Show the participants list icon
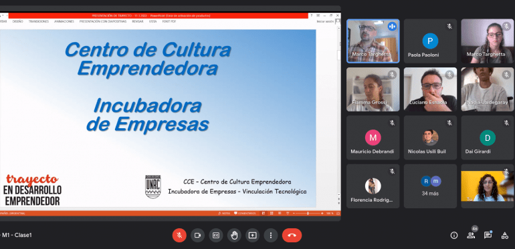Viewport: 515px width, 249px height. [x=471, y=235]
